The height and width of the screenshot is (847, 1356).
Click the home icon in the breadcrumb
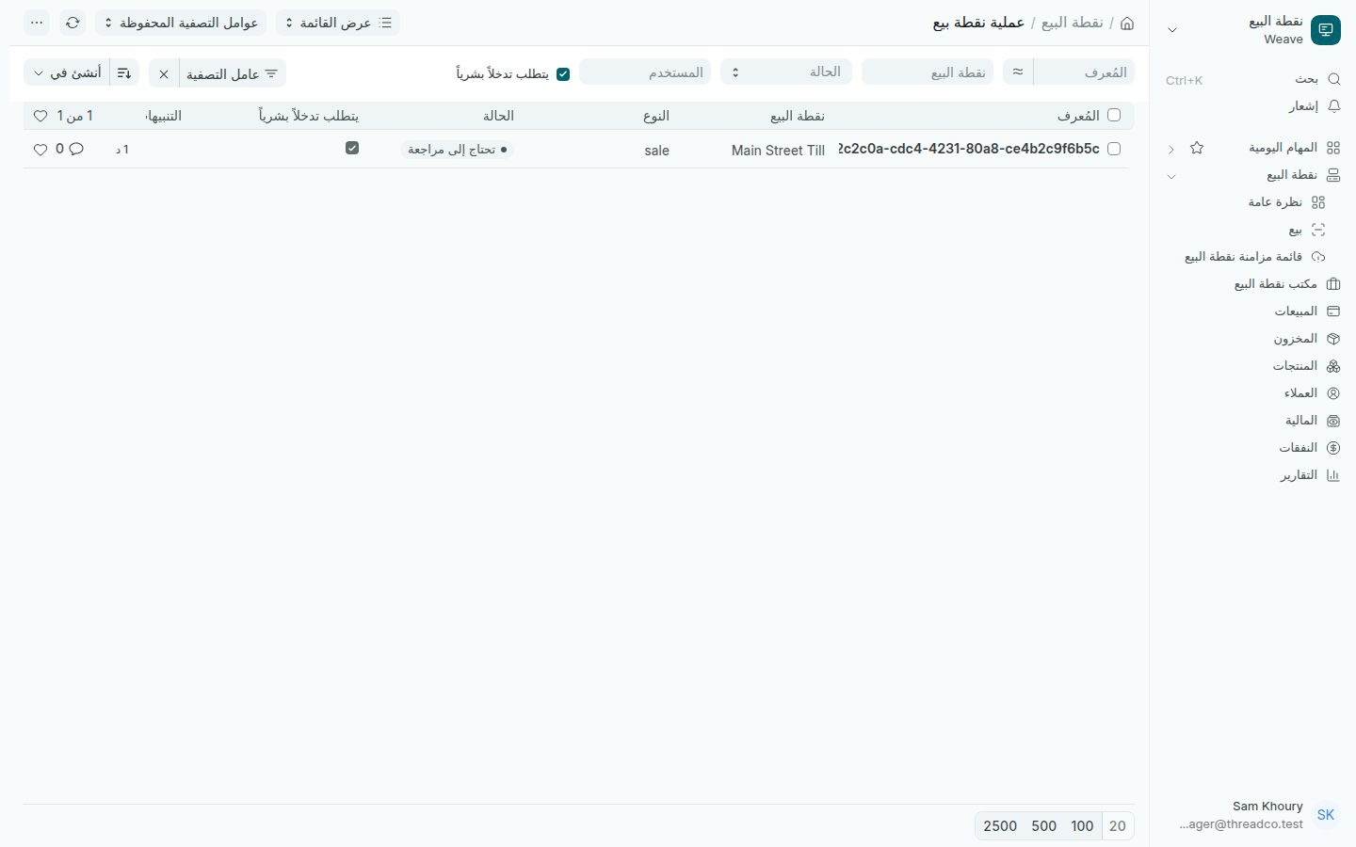click(1127, 23)
